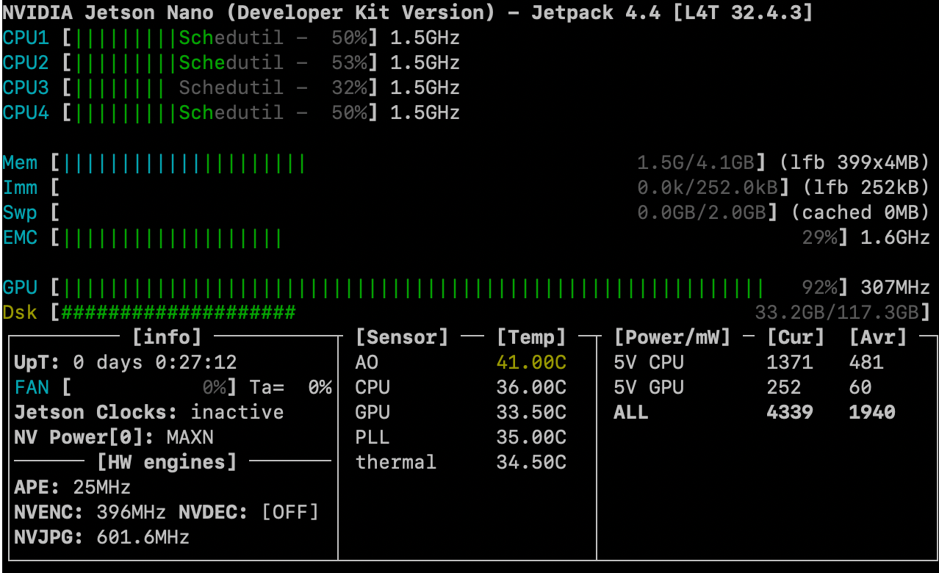The image size is (939, 573).
Task: Click the [Sensor] column header
Action: [x=402, y=337]
